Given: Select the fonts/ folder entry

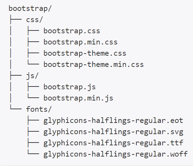Looking at the screenshot, I should [39, 109].
